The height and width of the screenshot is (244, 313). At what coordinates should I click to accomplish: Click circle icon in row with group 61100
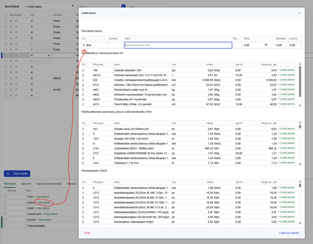pyautogui.click(x=11, y=90)
